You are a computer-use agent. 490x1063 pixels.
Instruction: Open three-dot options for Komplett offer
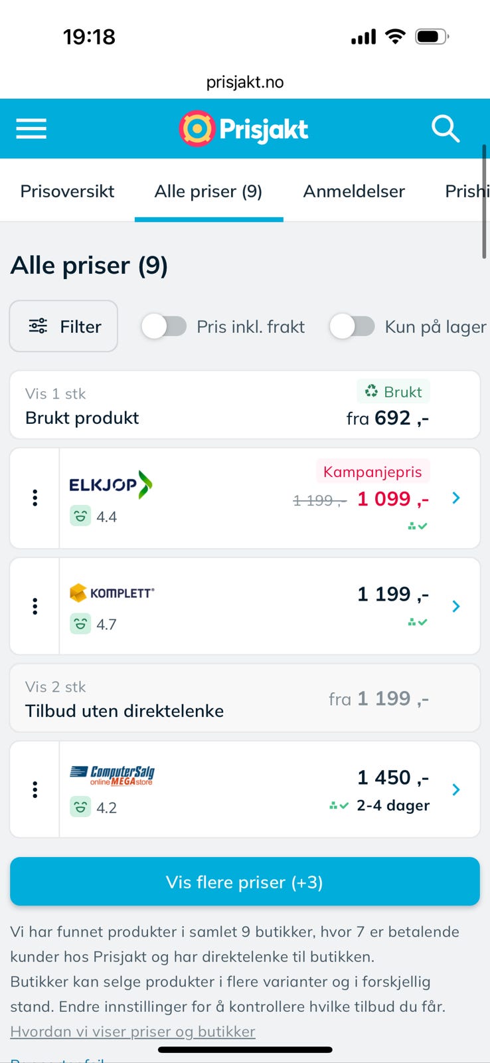[35, 606]
